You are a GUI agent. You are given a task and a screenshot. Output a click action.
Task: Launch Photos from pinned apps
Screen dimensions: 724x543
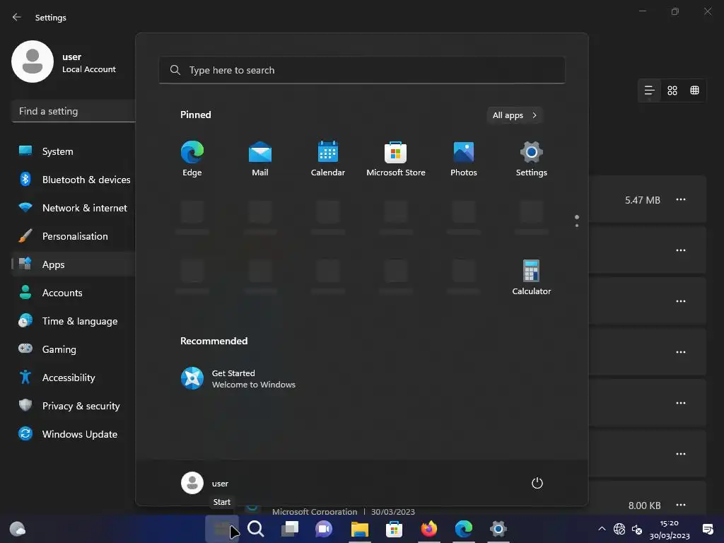[464, 159]
